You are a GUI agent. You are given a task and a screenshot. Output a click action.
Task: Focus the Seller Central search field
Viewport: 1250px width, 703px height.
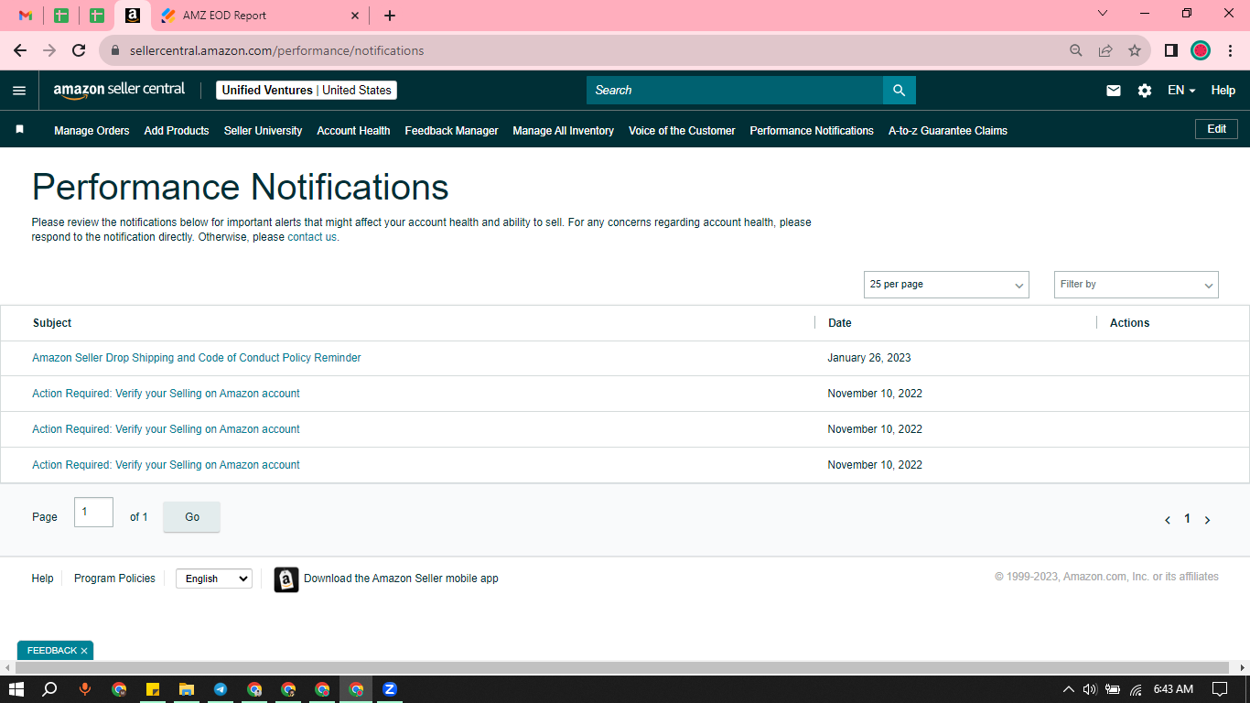[x=735, y=90]
